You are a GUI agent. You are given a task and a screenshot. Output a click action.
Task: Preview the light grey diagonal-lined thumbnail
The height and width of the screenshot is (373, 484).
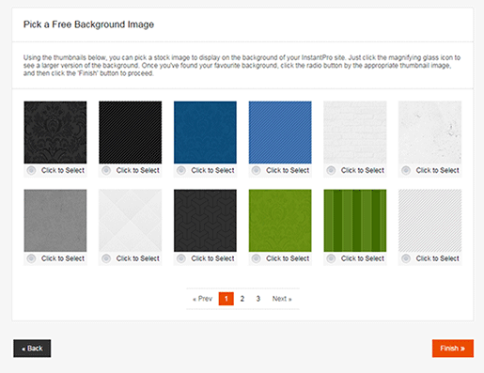click(429, 220)
